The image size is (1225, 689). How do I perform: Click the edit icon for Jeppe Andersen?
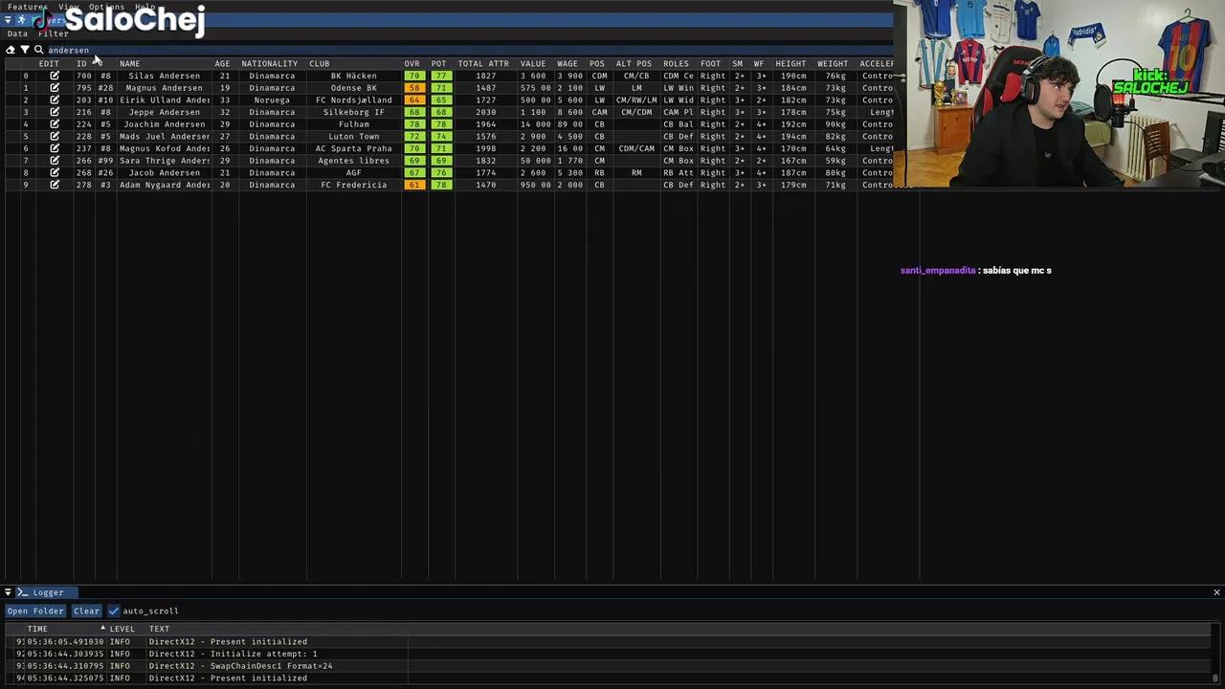(55, 112)
